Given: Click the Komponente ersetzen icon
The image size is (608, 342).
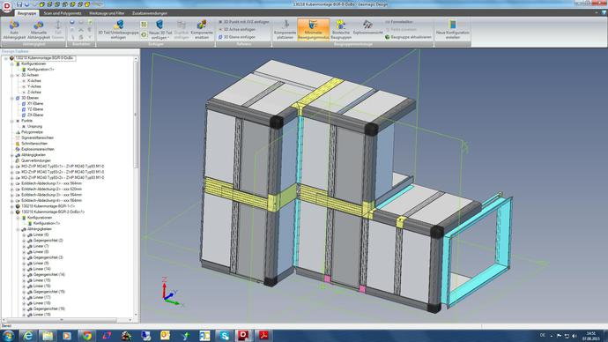Looking at the screenshot, I should pos(202,29).
